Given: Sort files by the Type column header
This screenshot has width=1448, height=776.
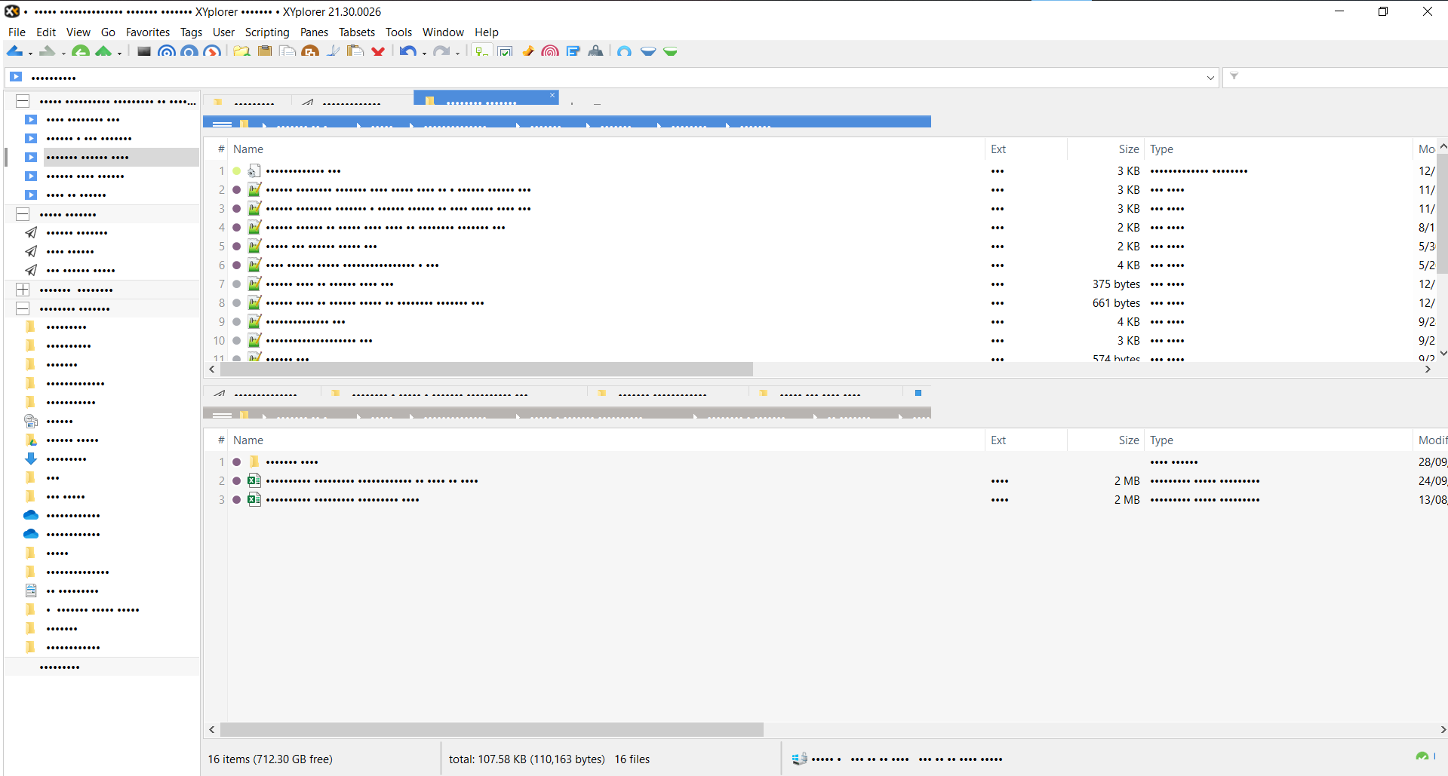Looking at the screenshot, I should 1162,149.
